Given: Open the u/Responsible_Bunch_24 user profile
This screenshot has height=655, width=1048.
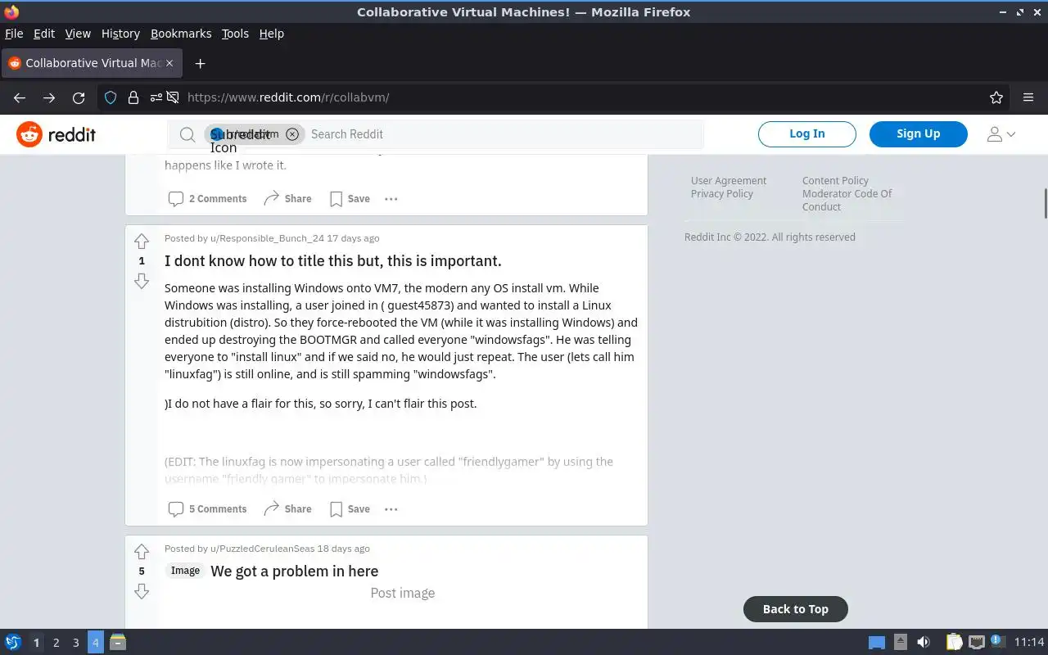Looking at the screenshot, I should click(267, 238).
